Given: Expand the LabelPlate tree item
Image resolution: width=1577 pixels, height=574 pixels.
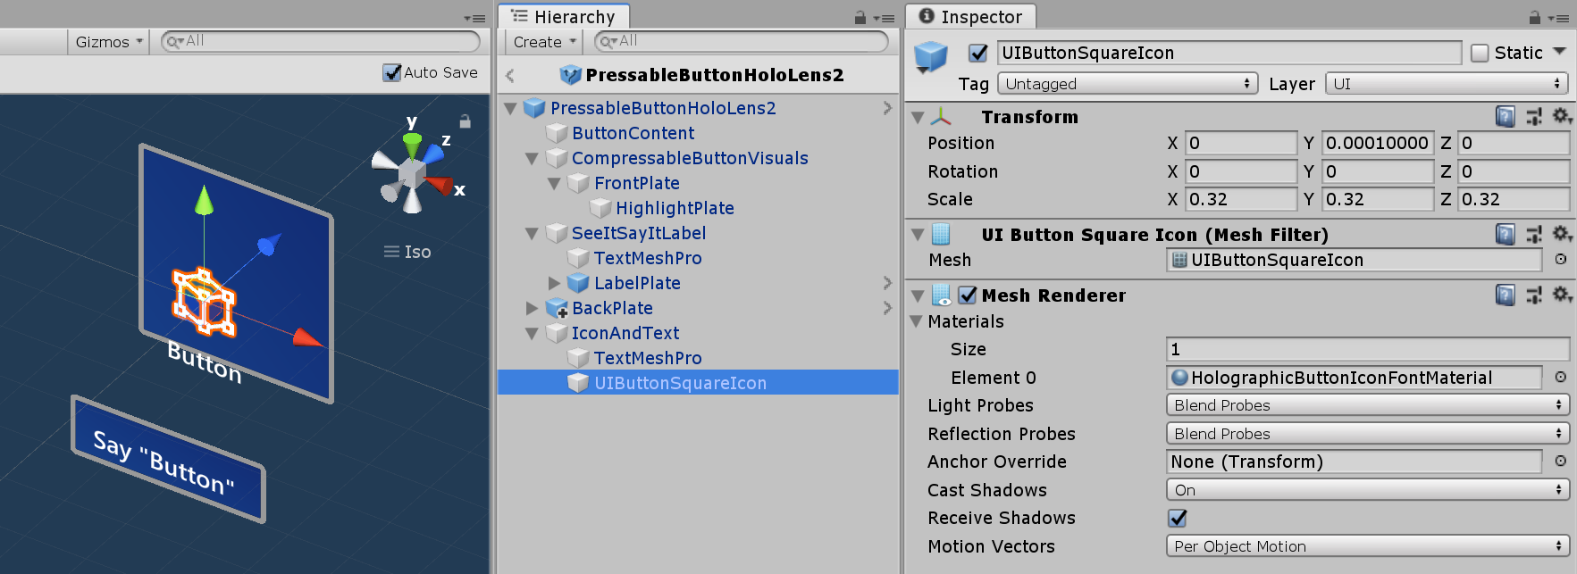Looking at the screenshot, I should pos(554,283).
